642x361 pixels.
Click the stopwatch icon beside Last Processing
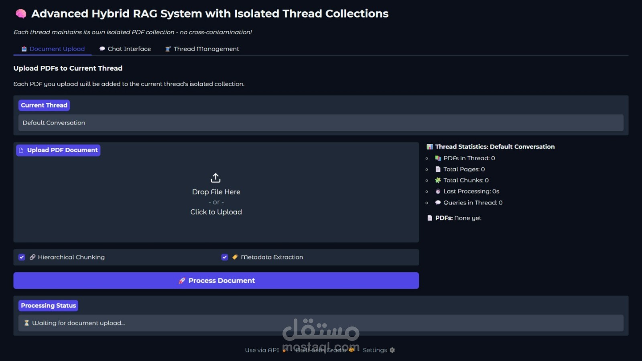[438, 192]
